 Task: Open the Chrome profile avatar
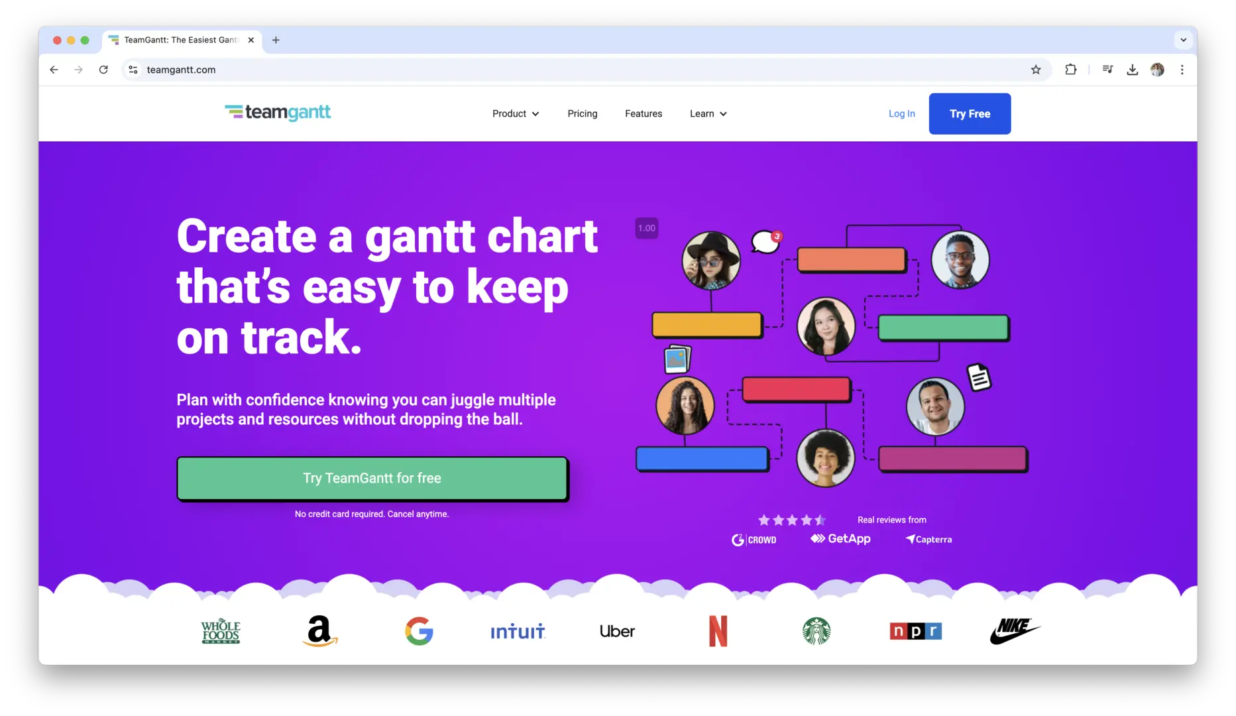1157,70
